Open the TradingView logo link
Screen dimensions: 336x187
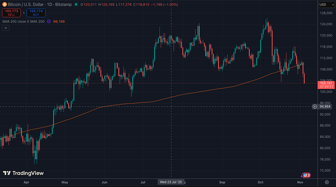(23, 173)
